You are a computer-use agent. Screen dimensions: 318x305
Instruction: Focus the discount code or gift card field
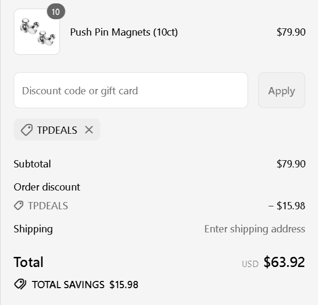130,90
